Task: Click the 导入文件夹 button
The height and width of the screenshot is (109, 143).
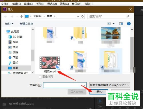Action: [x=77, y=92]
